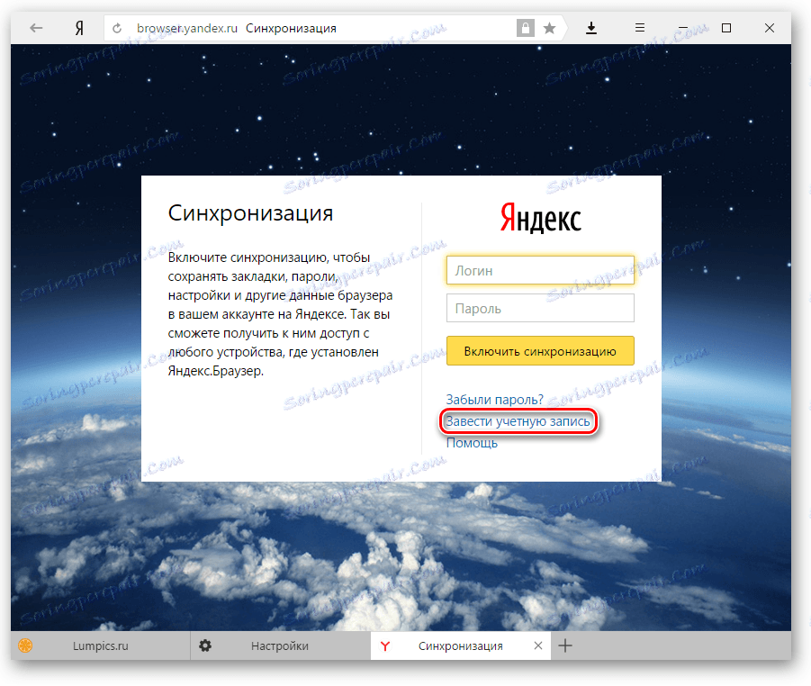
Task: Bookmark the page with the star icon
Action: (x=549, y=28)
